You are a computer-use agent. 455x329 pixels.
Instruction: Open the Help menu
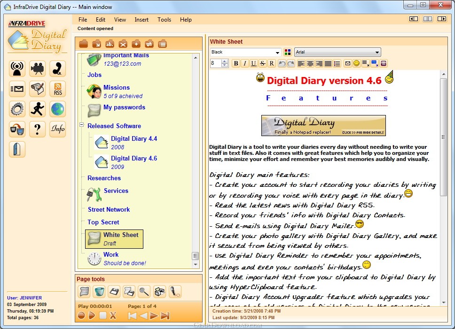186,19
